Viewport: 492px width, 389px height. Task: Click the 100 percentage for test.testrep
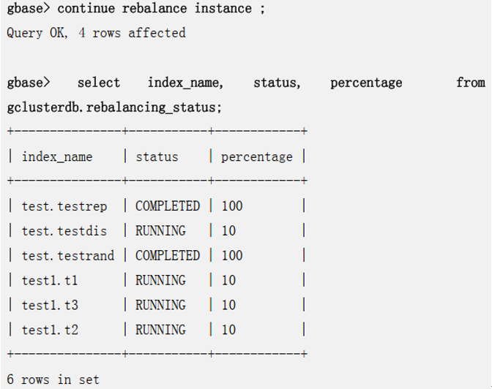click(231, 206)
